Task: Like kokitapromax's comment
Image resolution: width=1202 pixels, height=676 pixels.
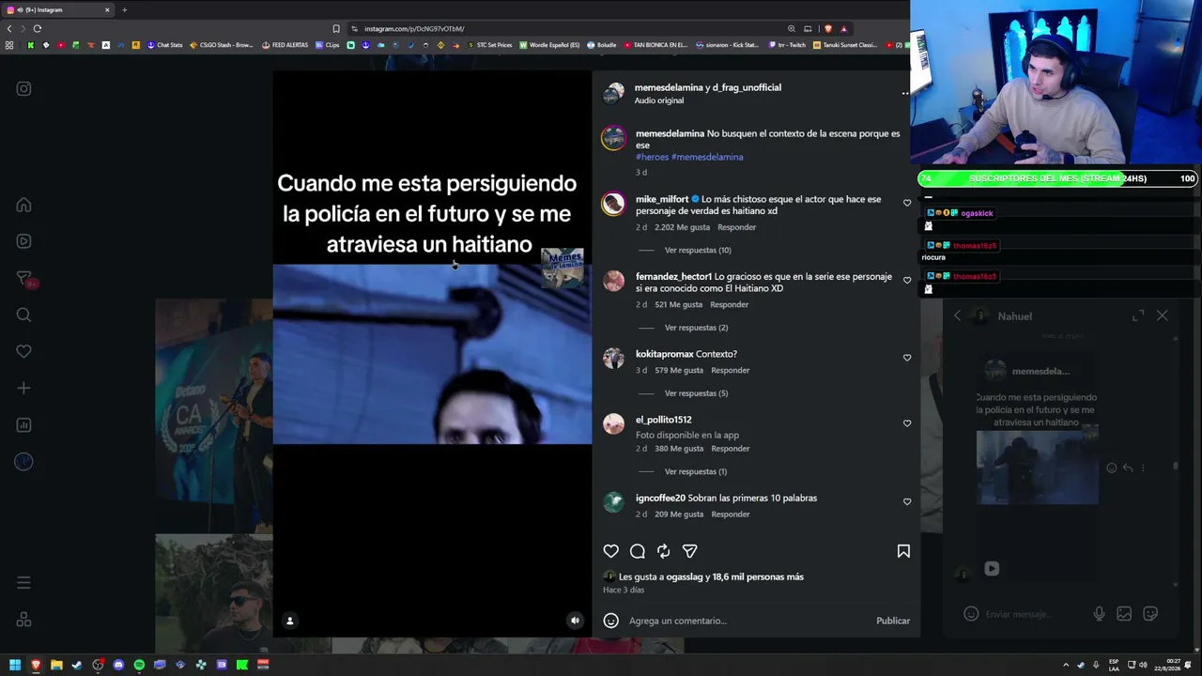Action: (x=907, y=358)
